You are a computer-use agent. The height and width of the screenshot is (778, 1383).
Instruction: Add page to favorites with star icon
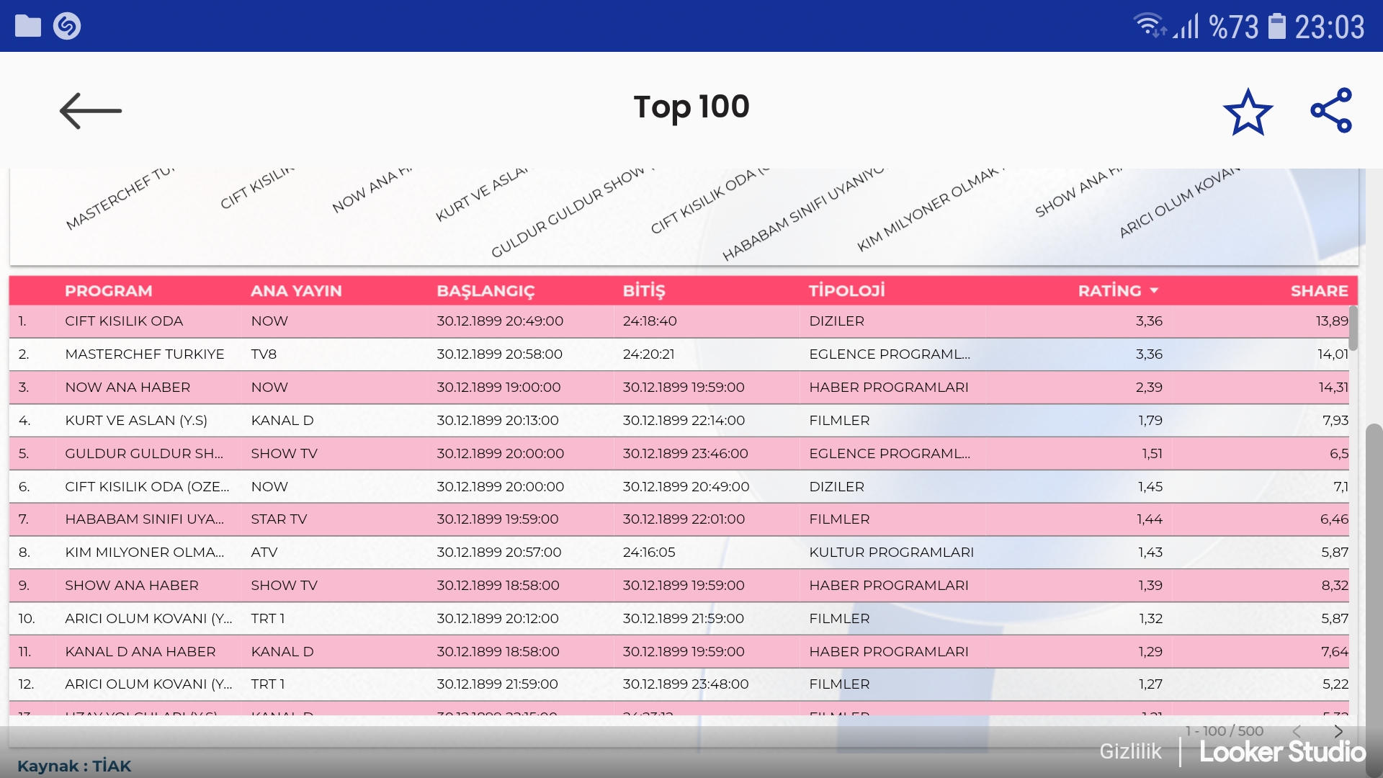pos(1248,112)
